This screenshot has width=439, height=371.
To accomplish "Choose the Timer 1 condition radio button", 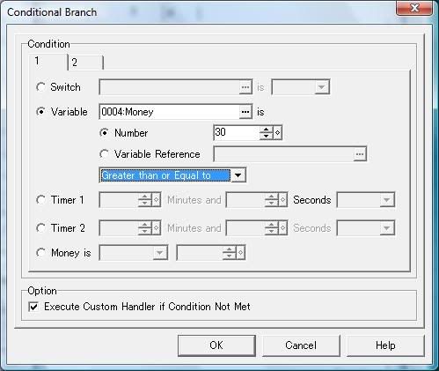I will [x=40, y=200].
